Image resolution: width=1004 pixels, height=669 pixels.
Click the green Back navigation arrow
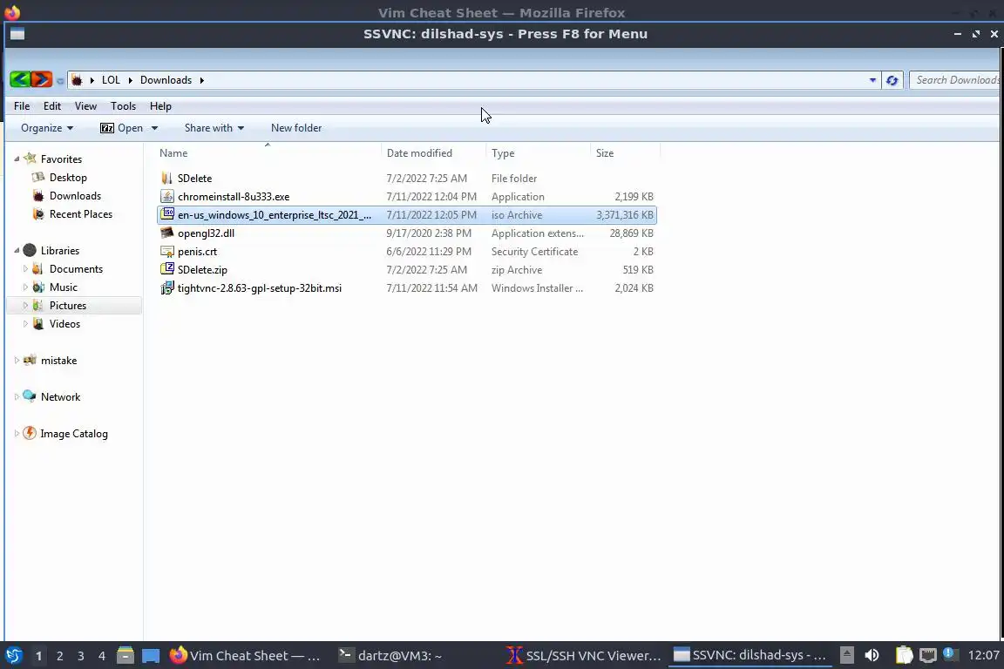tap(20, 80)
